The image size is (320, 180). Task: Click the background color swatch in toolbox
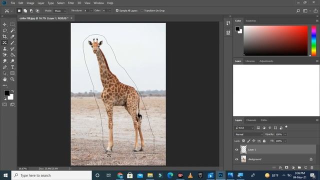coord(11,97)
